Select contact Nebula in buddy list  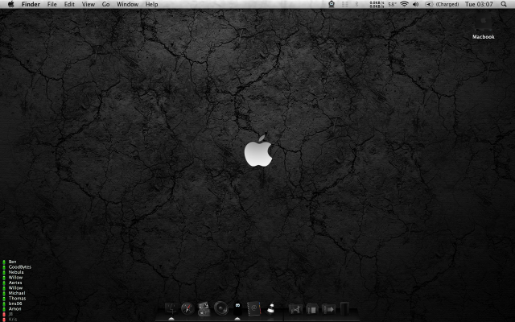pyautogui.click(x=16, y=272)
